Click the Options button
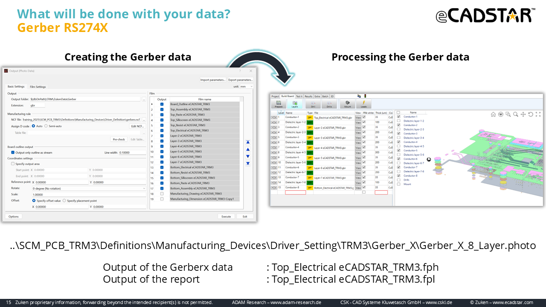Image resolution: width=546 pixels, height=307 pixels. coord(14,217)
